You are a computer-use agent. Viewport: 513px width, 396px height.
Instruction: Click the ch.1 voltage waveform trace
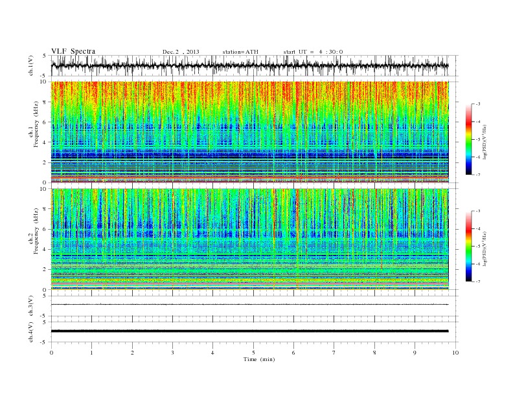click(249, 65)
